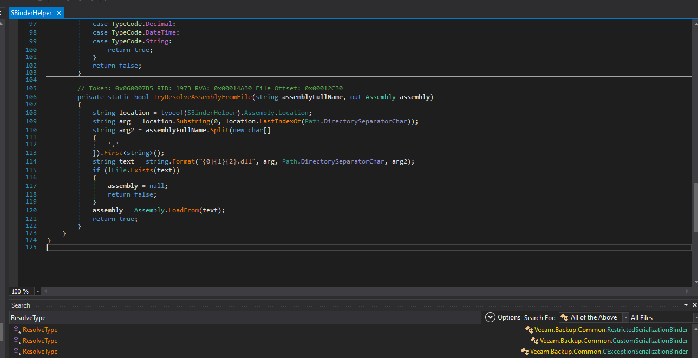This screenshot has width=698, height=358.
Task: Select ResolveType result of RestrictedSerializationBinder
Action: point(40,330)
